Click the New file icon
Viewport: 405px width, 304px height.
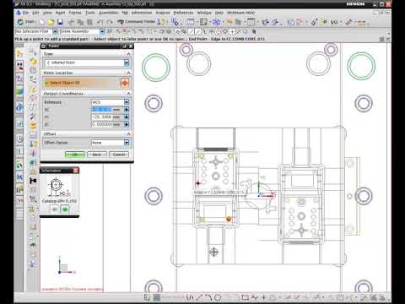click(42, 22)
